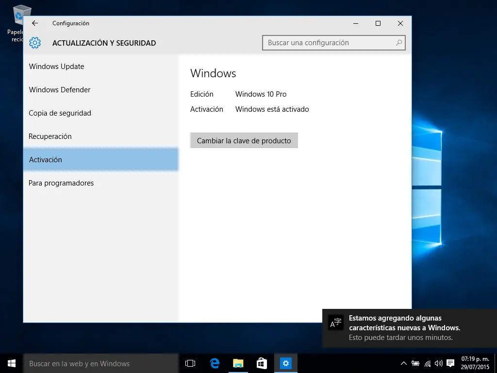
Task: Click the 'Edición' label
Action: click(201, 94)
